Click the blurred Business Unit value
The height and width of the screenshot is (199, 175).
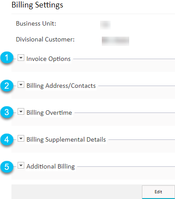point(105,25)
